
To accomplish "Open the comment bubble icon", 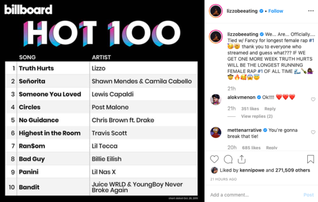I will (228, 159).
